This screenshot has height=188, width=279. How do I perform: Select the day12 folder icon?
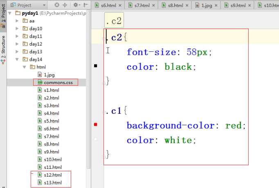25,44
